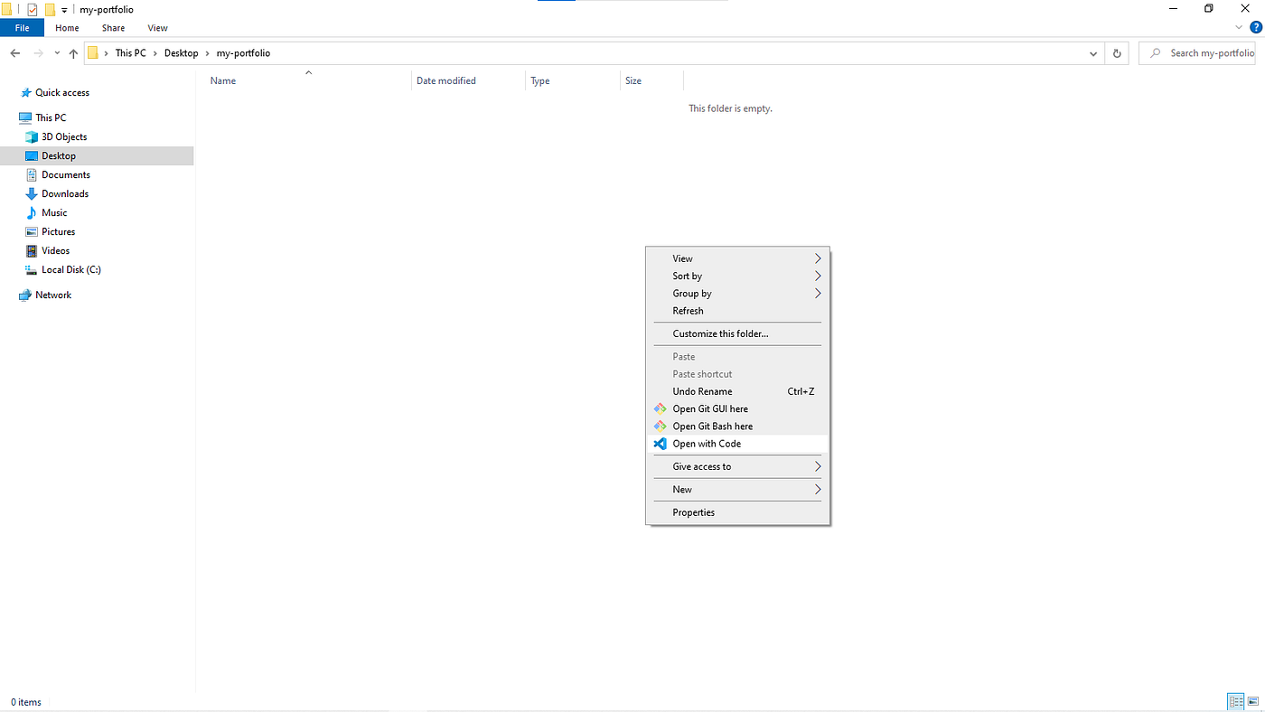Open Local Disk (C:) in navigation pane
This screenshot has width=1265, height=712.
pos(71,269)
